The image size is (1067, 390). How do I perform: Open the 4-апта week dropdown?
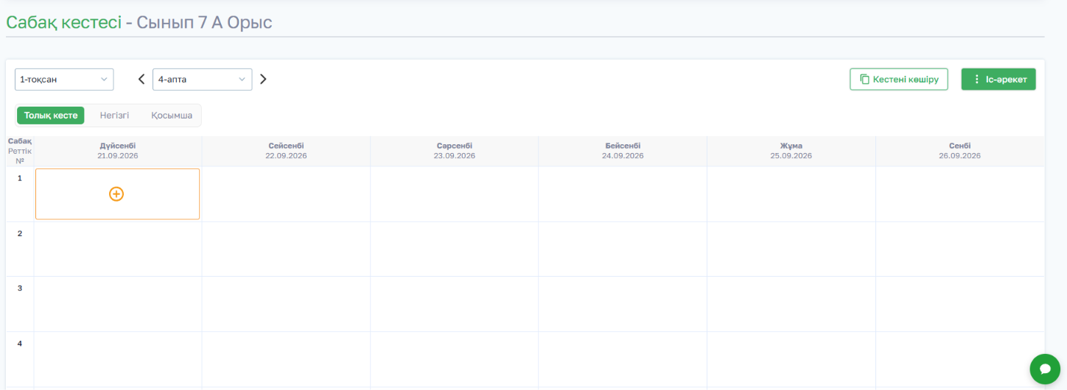pos(203,79)
